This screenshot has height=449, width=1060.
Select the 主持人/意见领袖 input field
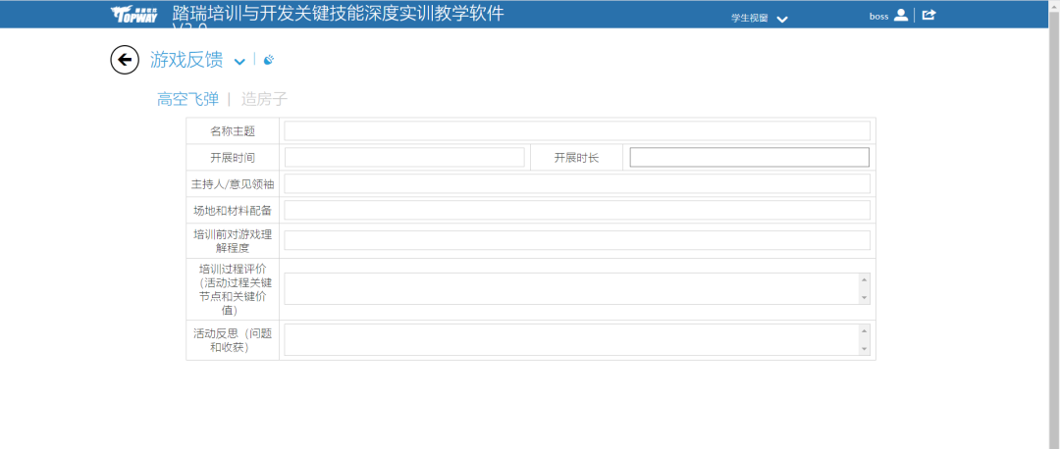[x=576, y=184]
